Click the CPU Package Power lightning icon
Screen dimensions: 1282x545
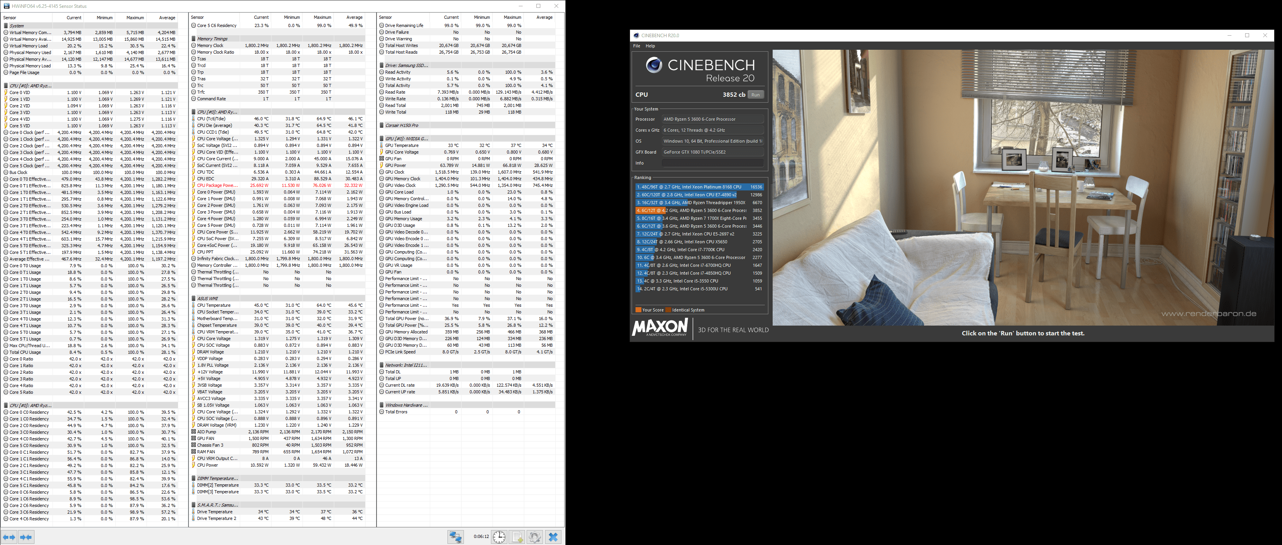point(194,185)
